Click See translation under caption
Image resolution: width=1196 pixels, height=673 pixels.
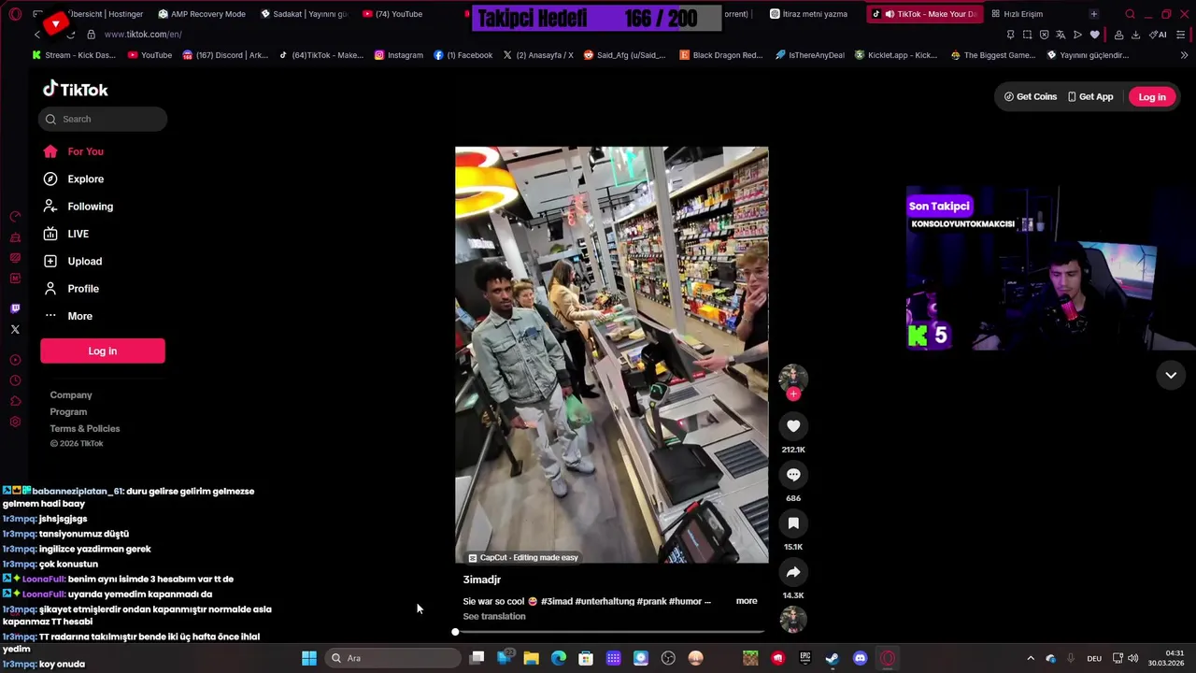point(494,617)
